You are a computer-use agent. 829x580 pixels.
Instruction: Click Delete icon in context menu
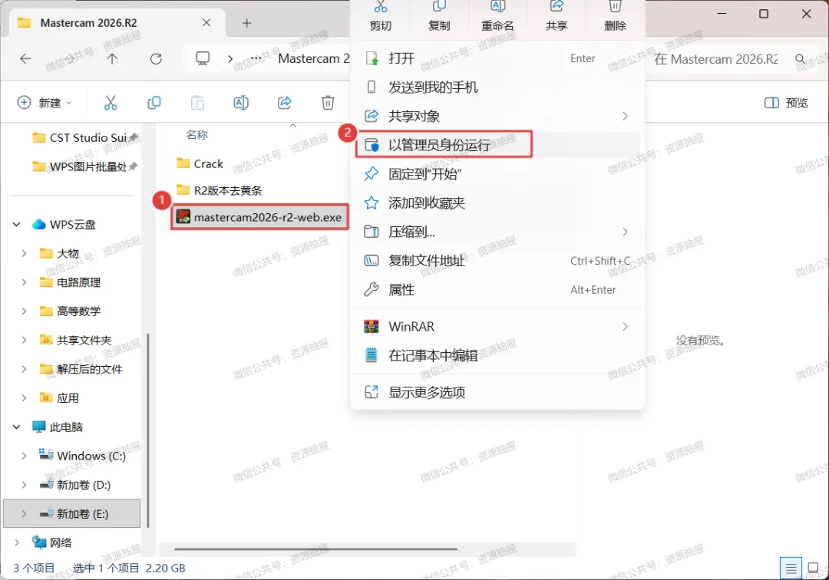(x=615, y=6)
